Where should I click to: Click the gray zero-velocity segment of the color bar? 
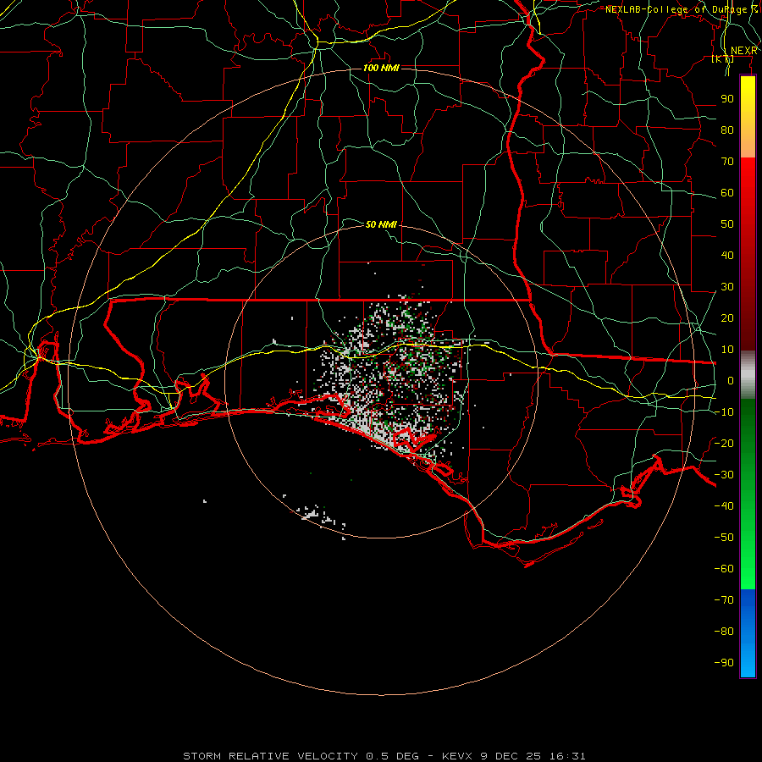coord(748,375)
